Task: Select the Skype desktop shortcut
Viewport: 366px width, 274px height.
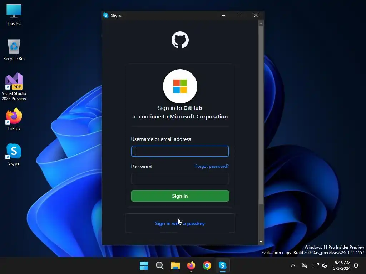Action: point(14,154)
